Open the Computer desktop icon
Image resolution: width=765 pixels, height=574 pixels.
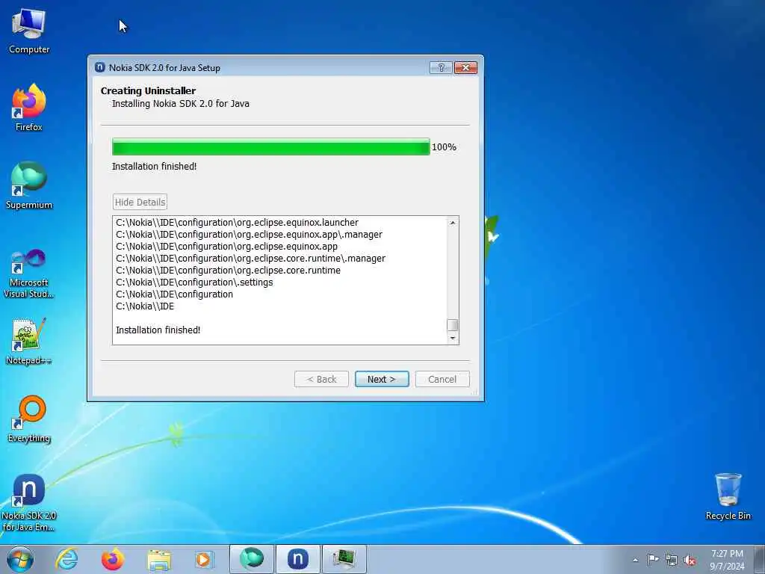click(x=29, y=31)
